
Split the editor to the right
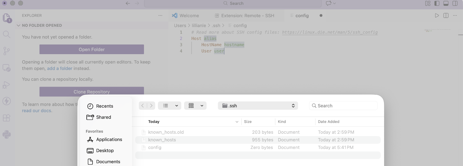point(446,15)
